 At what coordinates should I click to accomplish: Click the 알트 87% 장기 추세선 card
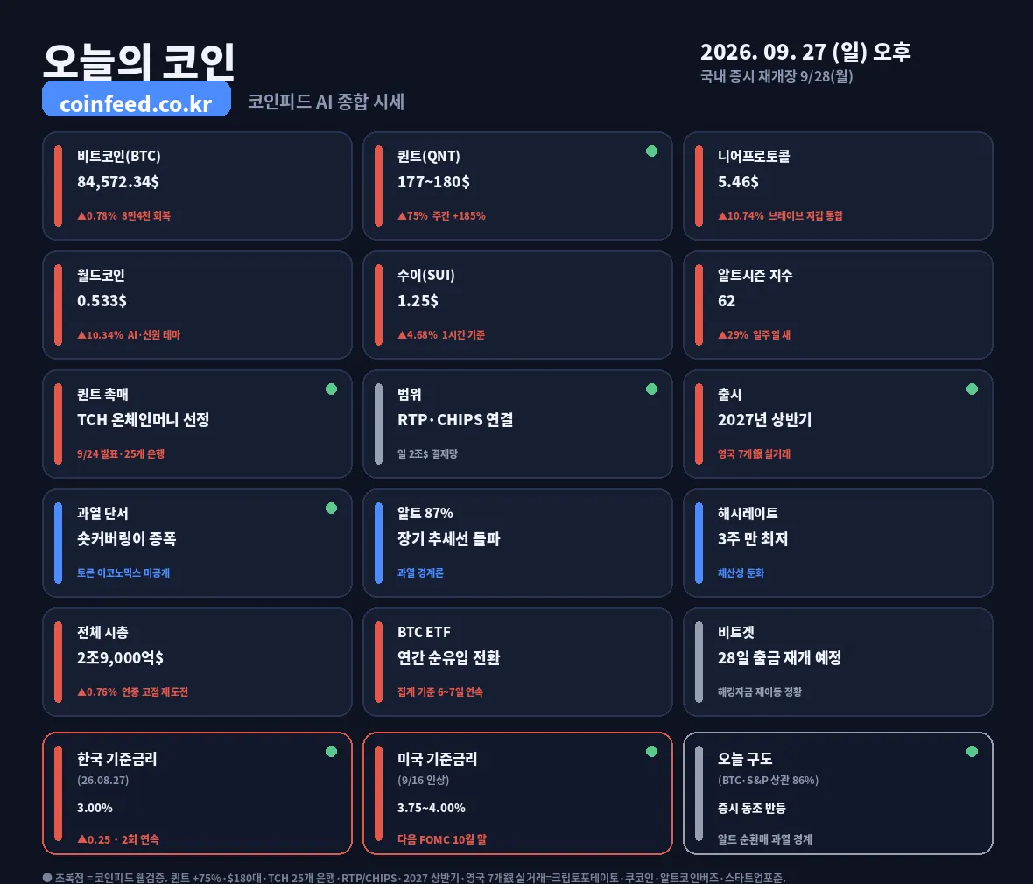(x=517, y=543)
